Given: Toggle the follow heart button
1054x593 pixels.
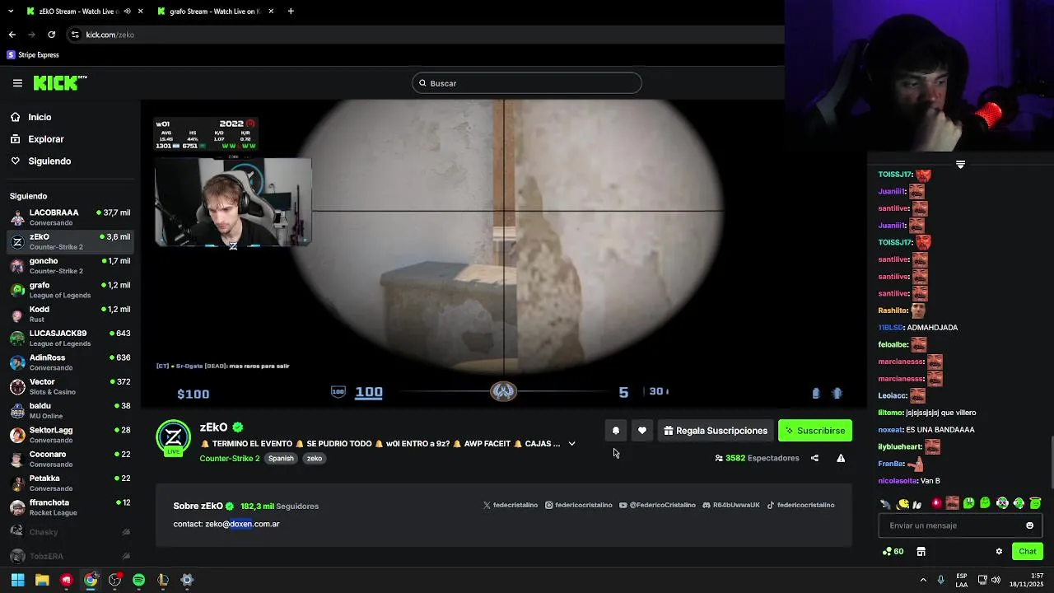Looking at the screenshot, I should 642,431.
